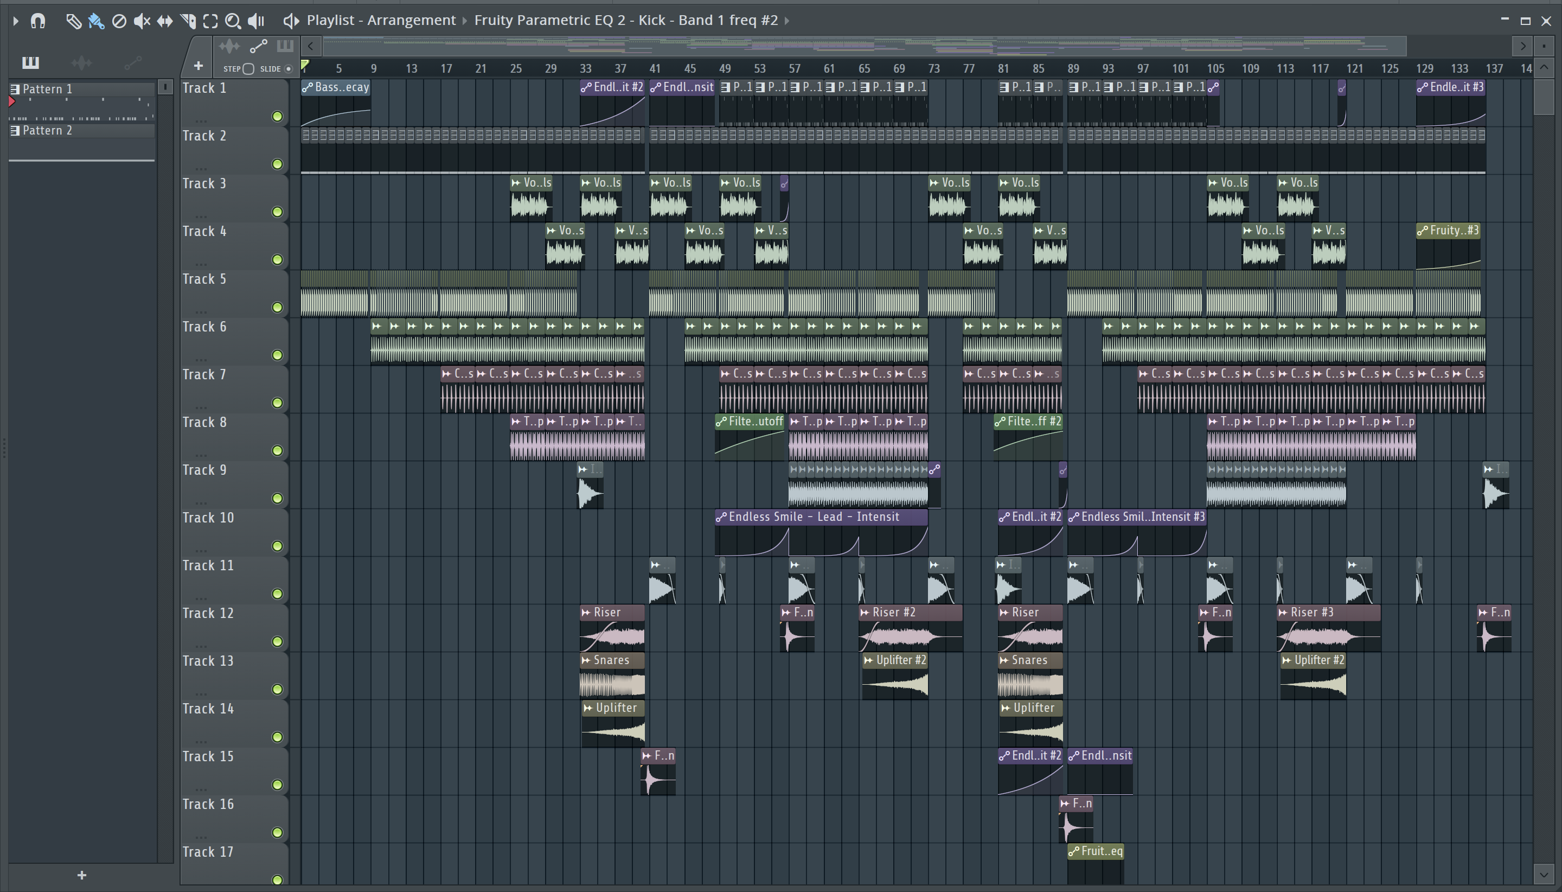Mute Track 5 with its green light

tap(277, 308)
